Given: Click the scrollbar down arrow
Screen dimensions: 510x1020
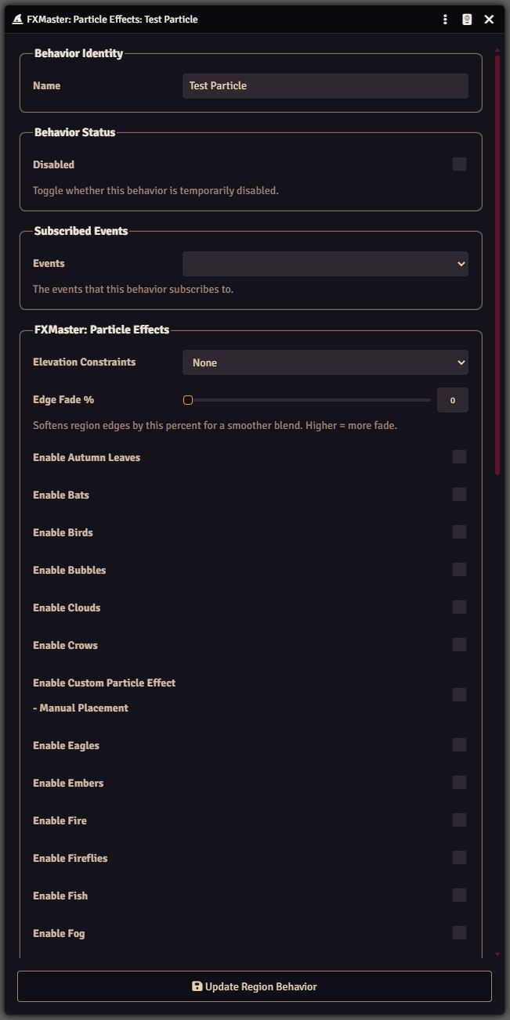Looking at the screenshot, I should (497, 954).
